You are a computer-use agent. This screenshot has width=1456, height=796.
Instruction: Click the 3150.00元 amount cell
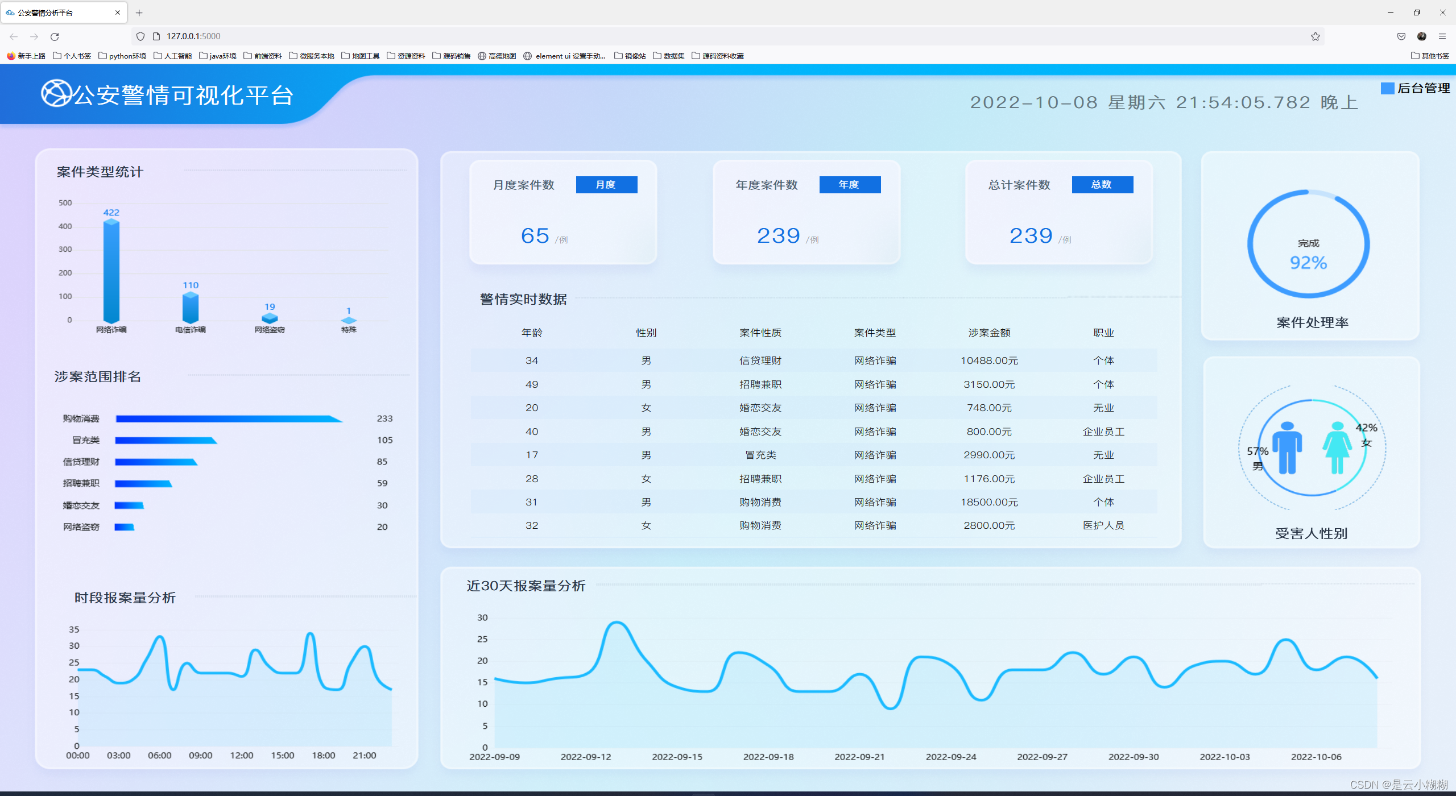point(990,385)
